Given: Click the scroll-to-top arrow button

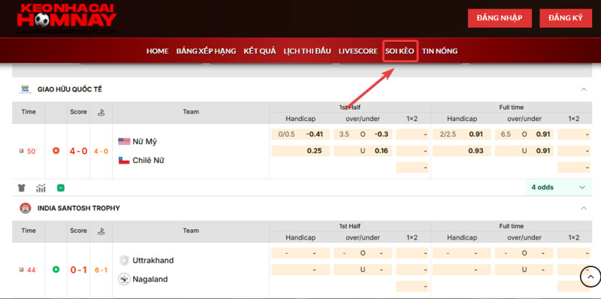Looking at the screenshot, I should pos(590,276).
